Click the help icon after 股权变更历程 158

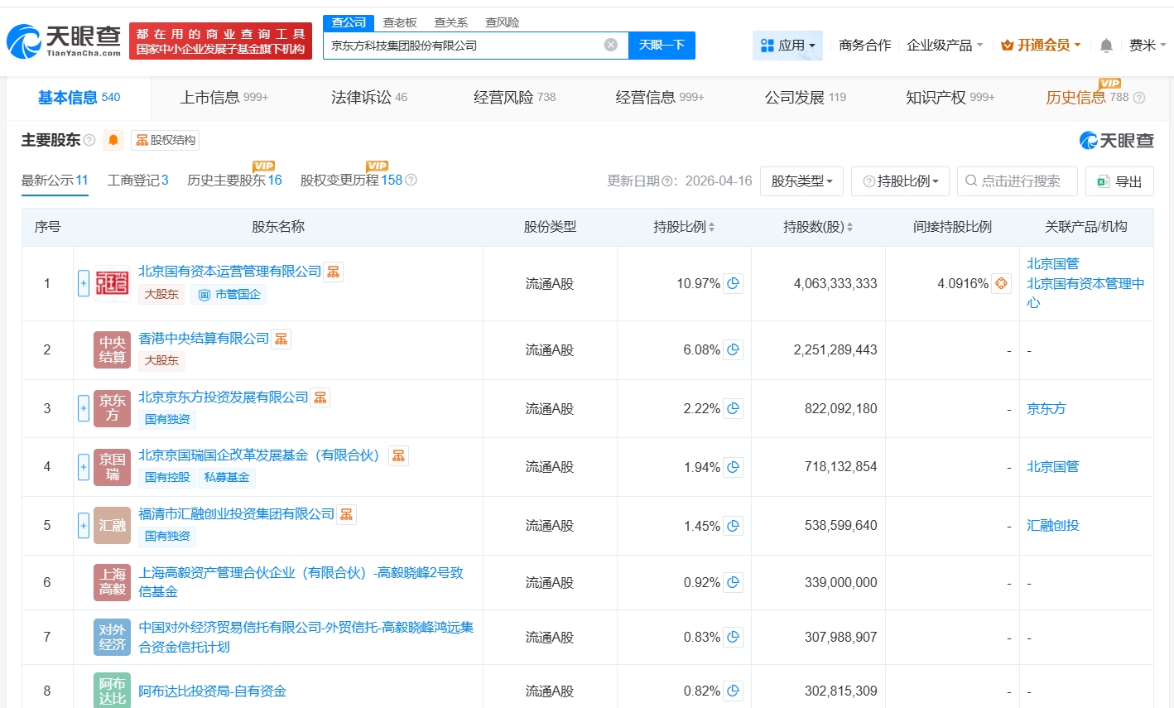(411, 180)
